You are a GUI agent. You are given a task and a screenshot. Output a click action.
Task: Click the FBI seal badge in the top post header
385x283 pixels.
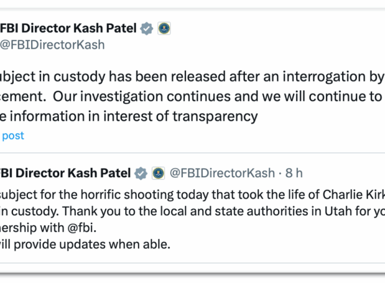point(164,29)
